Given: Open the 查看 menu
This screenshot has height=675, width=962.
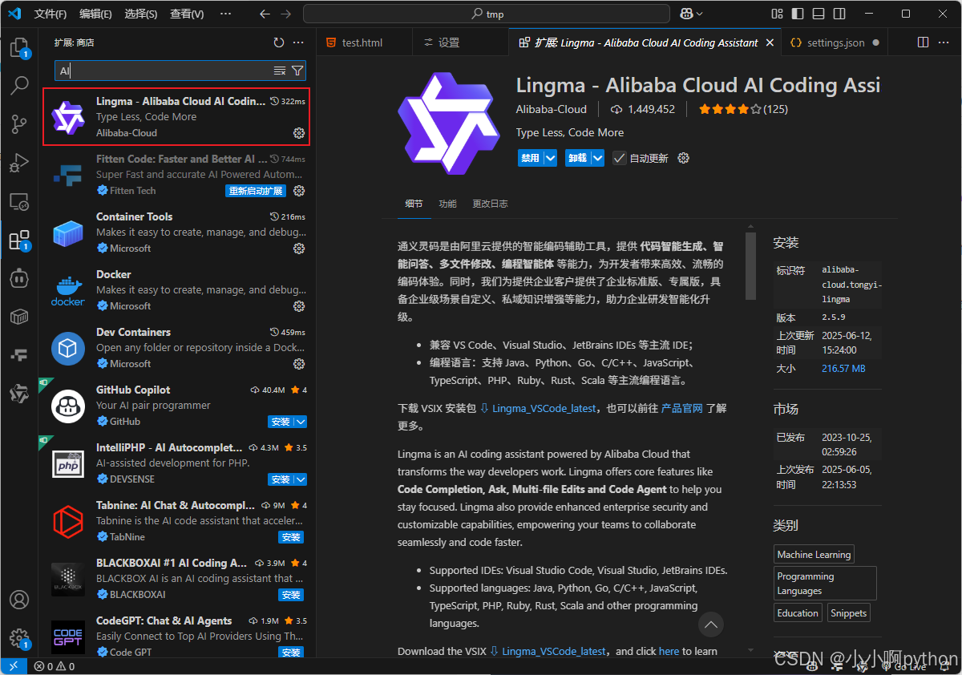Looking at the screenshot, I should pyautogui.click(x=186, y=13).
